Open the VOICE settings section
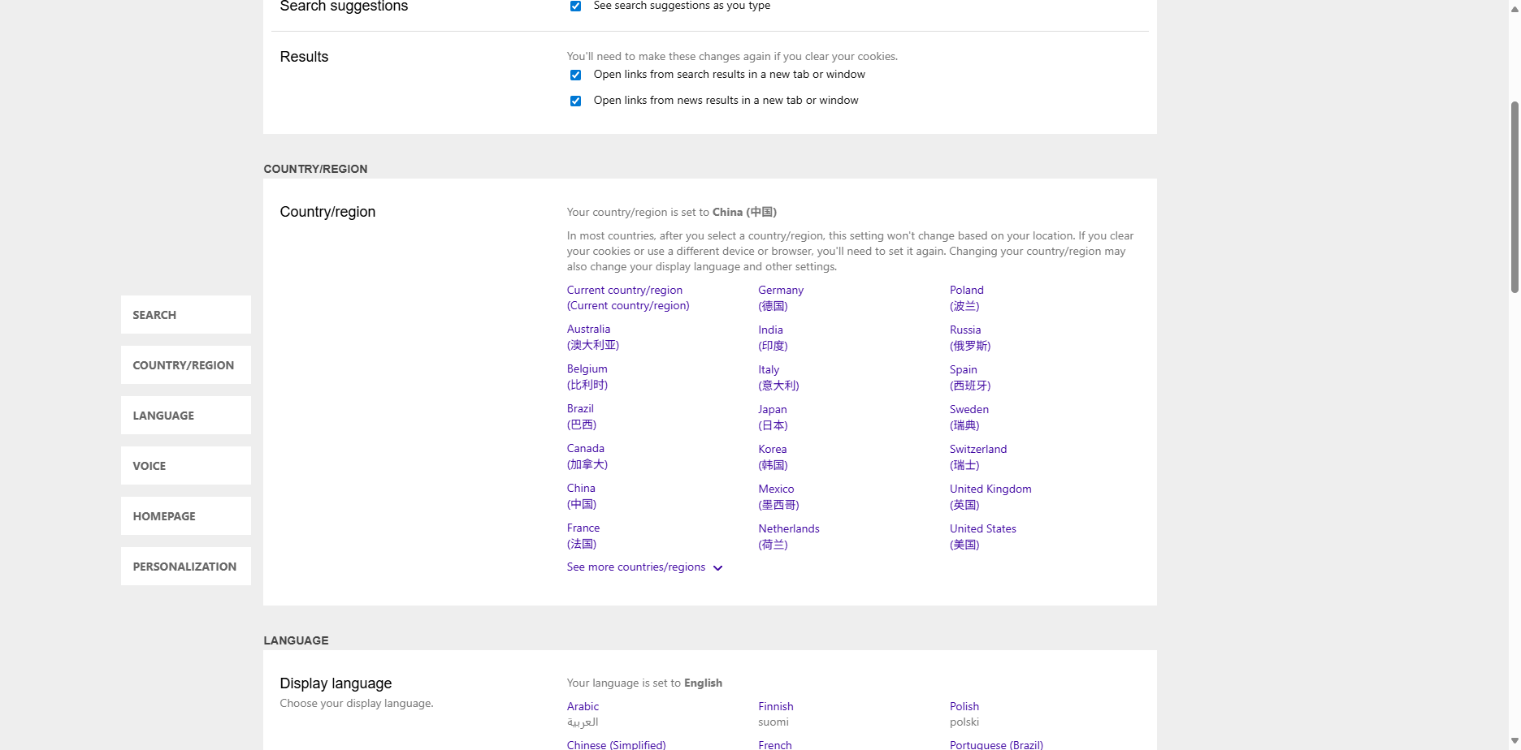1521x750 pixels. tap(185, 465)
